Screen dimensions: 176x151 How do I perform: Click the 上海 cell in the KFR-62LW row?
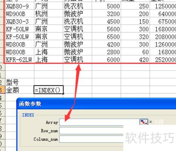pyautogui.click(x=49, y=59)
